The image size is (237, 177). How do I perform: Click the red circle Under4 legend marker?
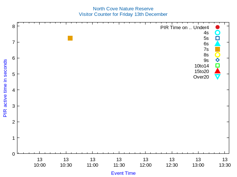click(x=217, y=27)
